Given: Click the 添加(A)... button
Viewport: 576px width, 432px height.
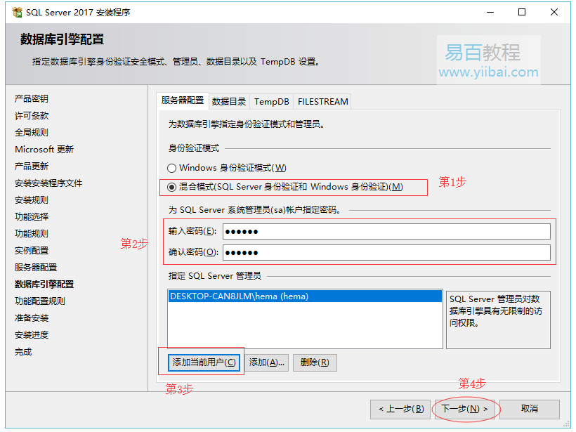Looking at the screenshot, I should pyautogui.click(x=267, y=362).
